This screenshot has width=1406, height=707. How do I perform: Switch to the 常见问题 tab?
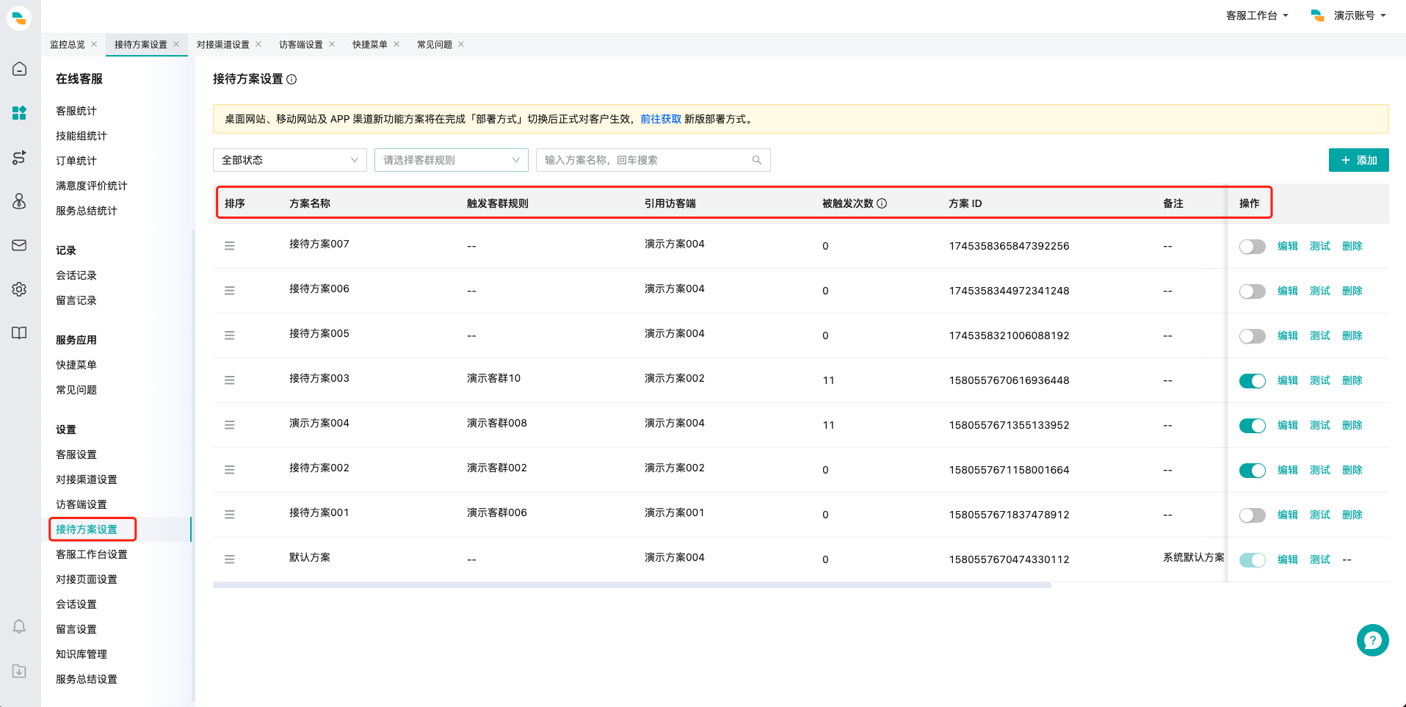click(x=435, y=44)
